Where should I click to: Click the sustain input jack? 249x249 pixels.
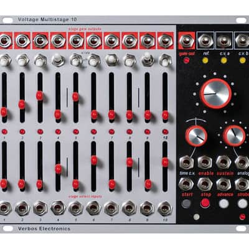pyautogui.click(x=223, y=162)
